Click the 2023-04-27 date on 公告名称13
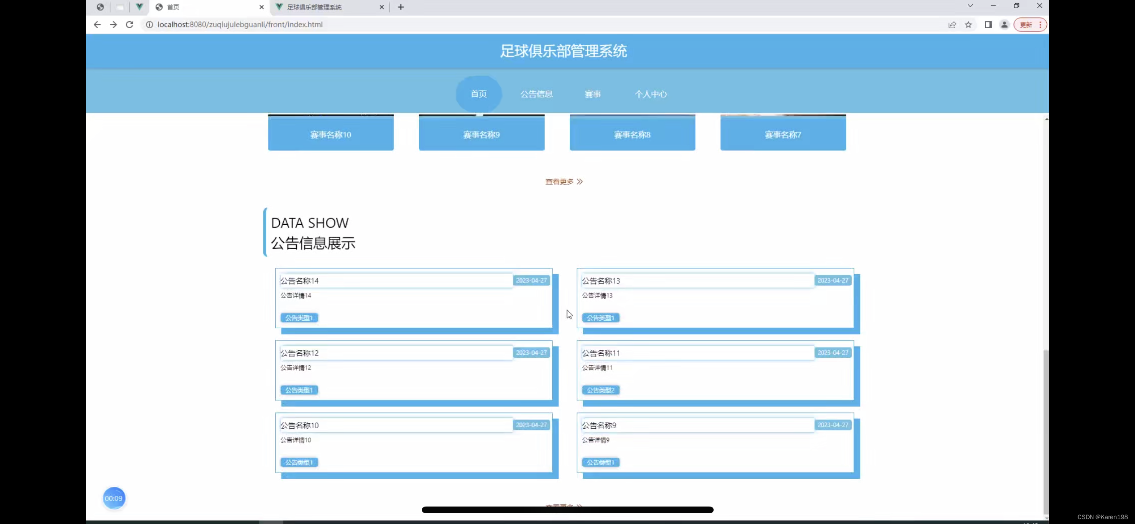 833,280
